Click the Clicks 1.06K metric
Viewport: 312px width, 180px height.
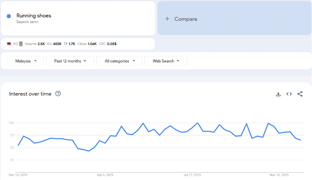[87, 44]
